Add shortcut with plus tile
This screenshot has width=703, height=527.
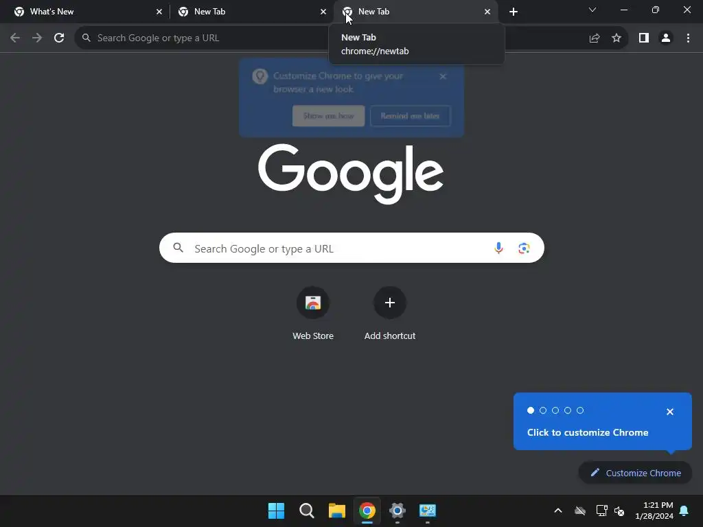click(x=390, y=314)
